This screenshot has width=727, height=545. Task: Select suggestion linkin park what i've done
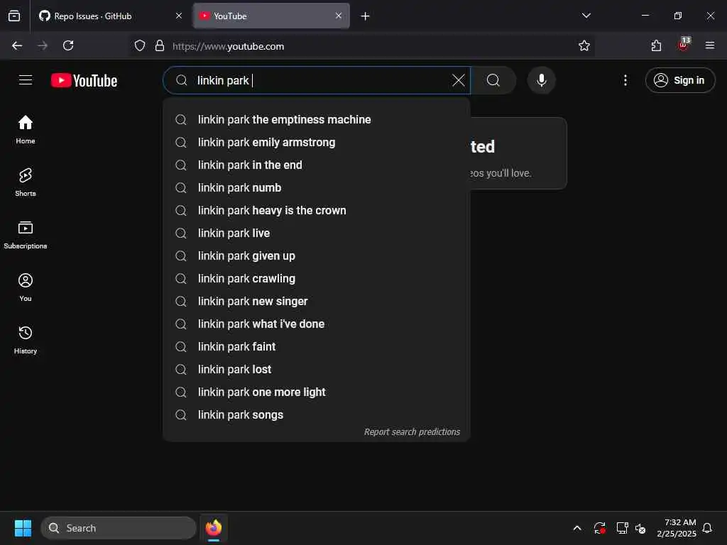tap(317, 324)
